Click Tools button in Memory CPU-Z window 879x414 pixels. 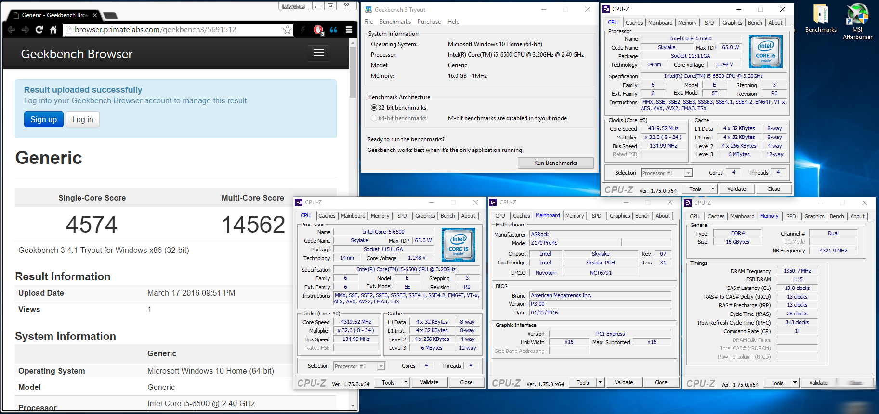[x=777, y=383]
